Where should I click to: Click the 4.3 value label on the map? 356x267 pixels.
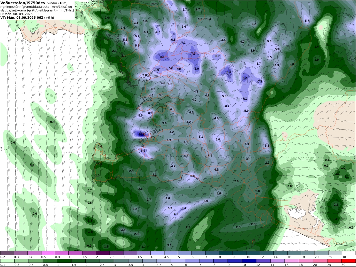169,140
